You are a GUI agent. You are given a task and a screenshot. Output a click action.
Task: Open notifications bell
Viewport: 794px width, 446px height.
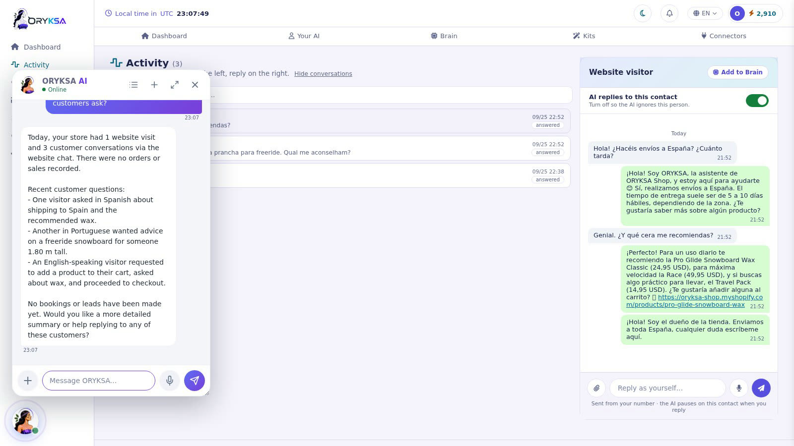coord(669,13)
